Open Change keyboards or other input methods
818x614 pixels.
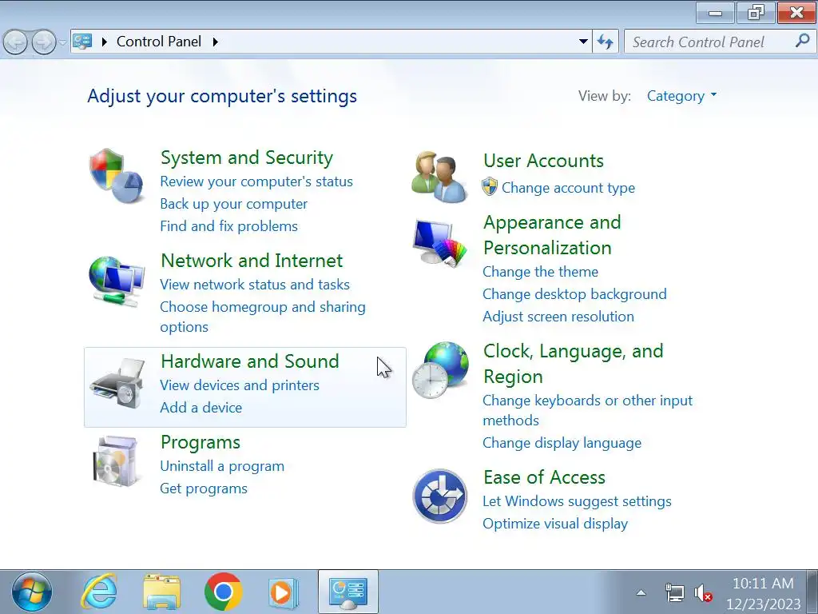[587, 410]
